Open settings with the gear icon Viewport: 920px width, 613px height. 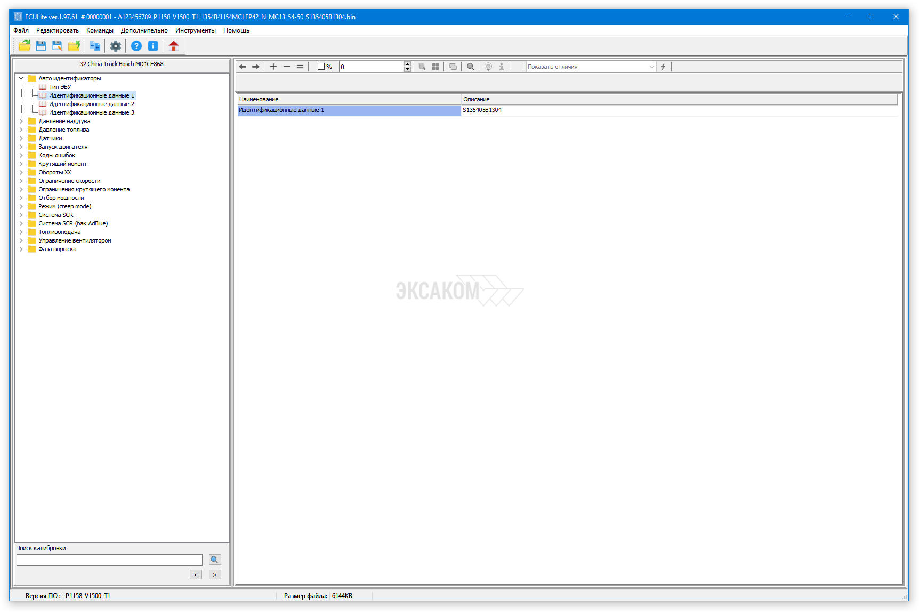(116, 46)
